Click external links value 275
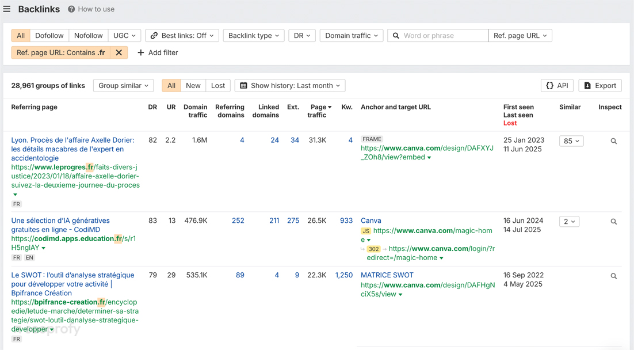The image size is (634, 350). pos(293,220)
